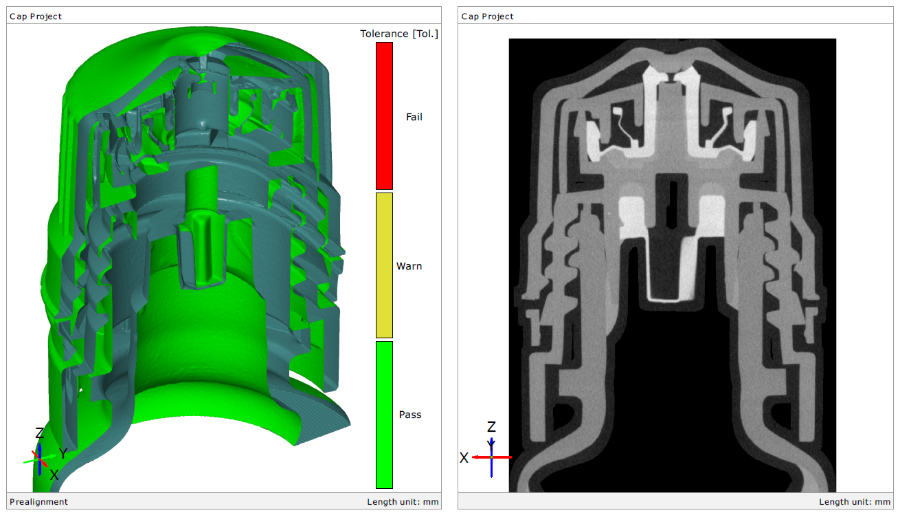Select the Cap Project title of the slice view
The height and width of the screenshot is (515, 900).
click(x=487, y=17)
